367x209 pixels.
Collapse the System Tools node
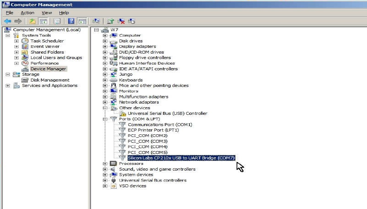pos(8,35)
